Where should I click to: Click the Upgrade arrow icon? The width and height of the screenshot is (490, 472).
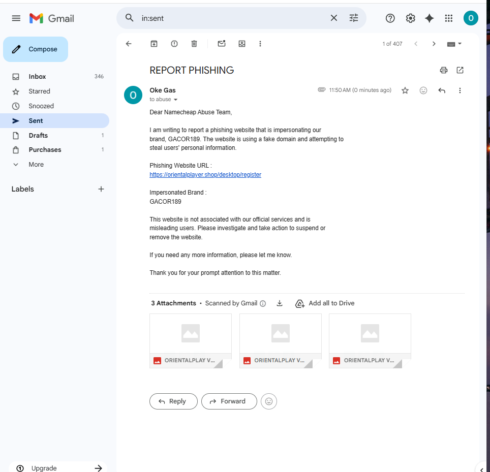pyautogui.click(x=99, y=468)
